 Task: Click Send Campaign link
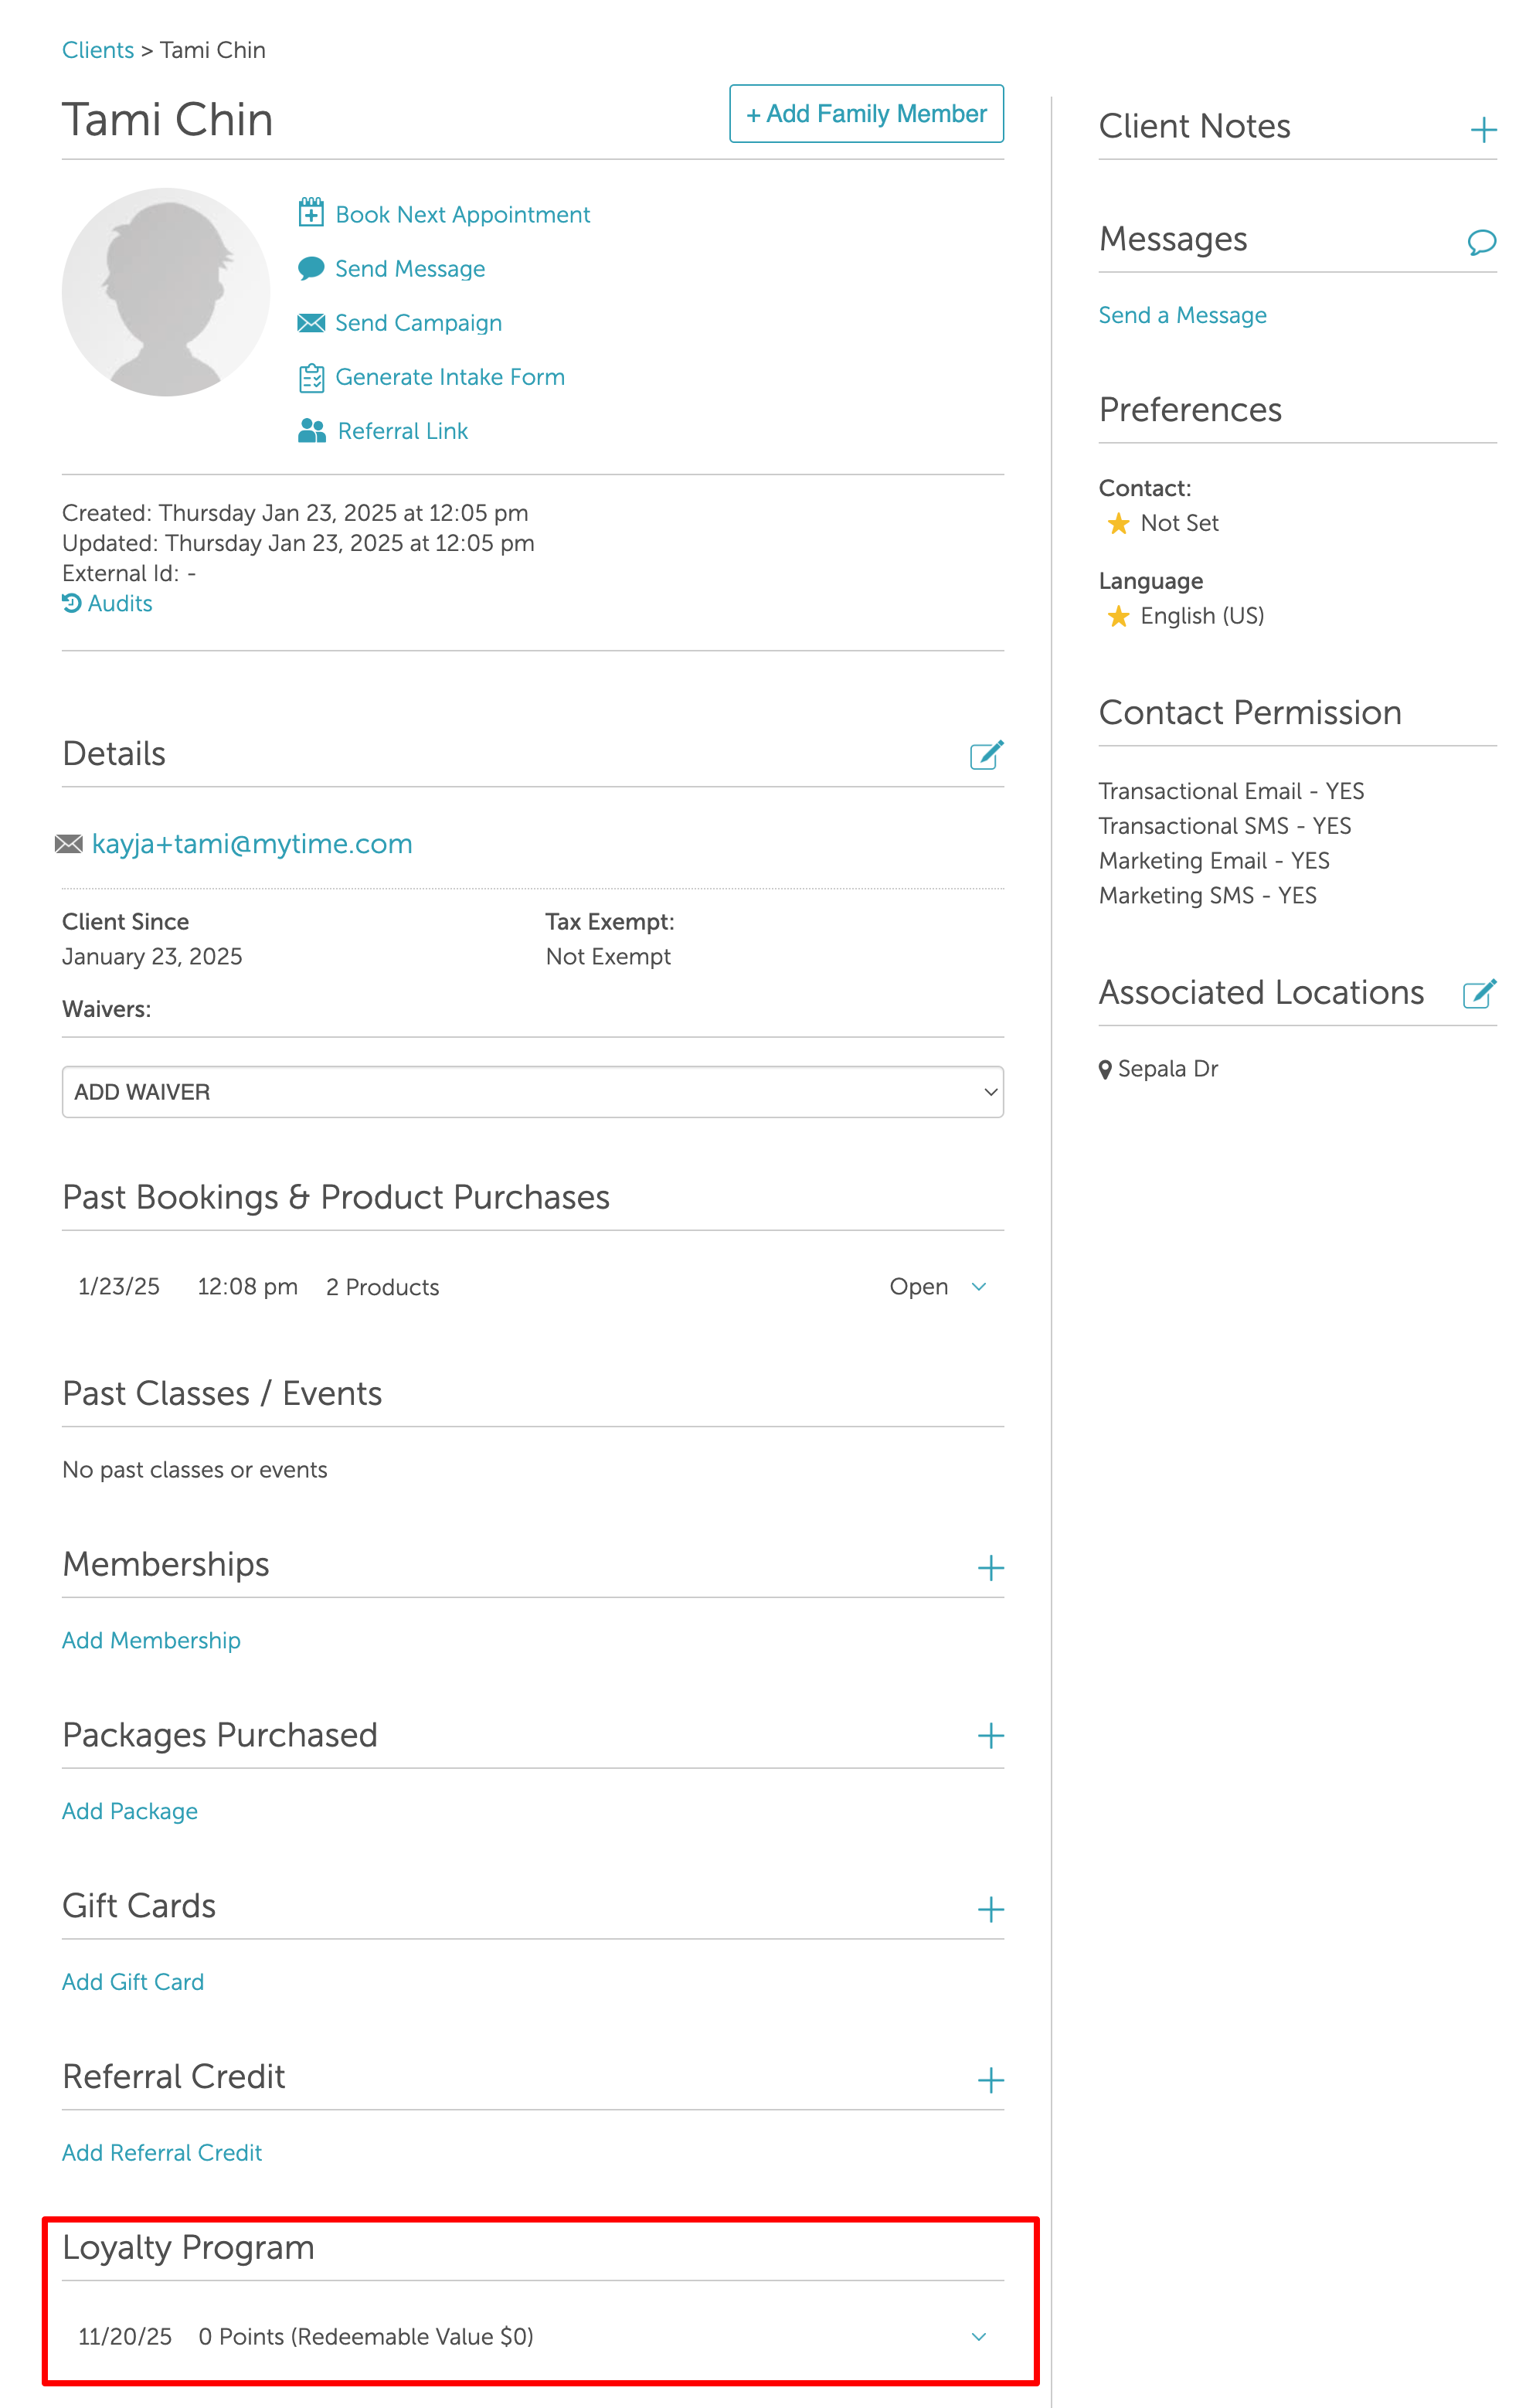pos(418,323)
